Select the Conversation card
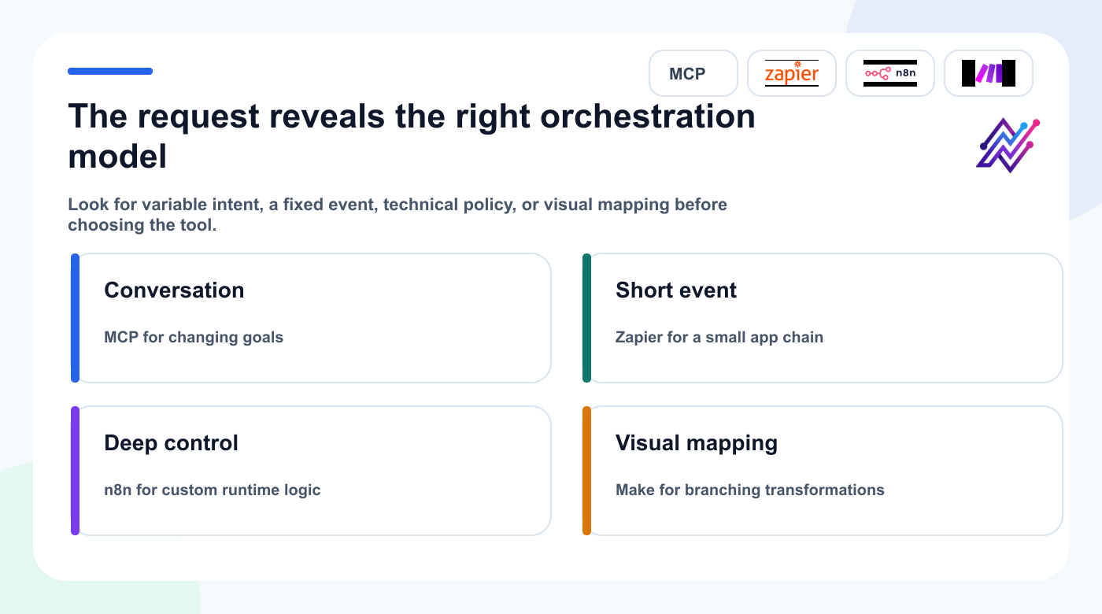Image resolution: width=1102 pixels, height=614 pixels. click(x=311, y=318)
